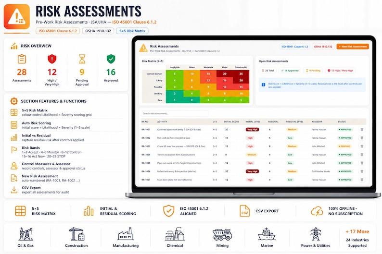
Task: Click the Initial Score column header
Action: click(x=231, y=121)
